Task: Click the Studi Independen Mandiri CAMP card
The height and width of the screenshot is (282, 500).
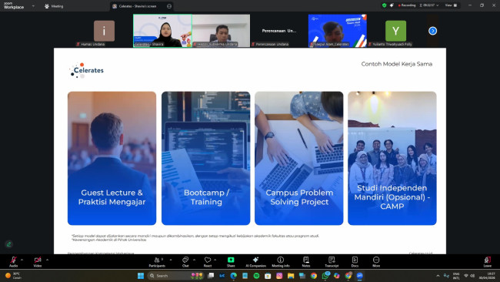Action: click(x=392, y=159)
